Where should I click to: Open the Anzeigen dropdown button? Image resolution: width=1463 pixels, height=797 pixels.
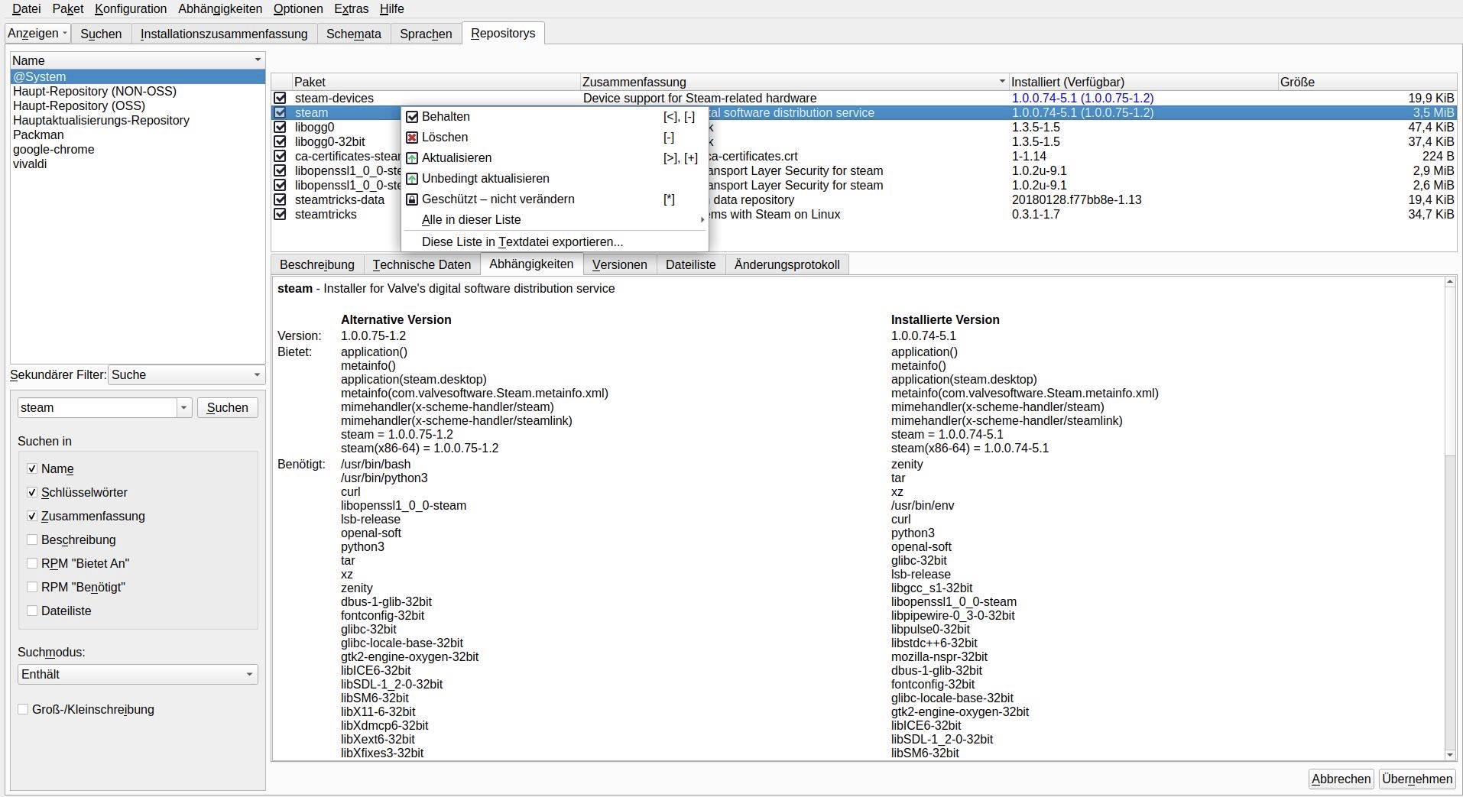37,34
